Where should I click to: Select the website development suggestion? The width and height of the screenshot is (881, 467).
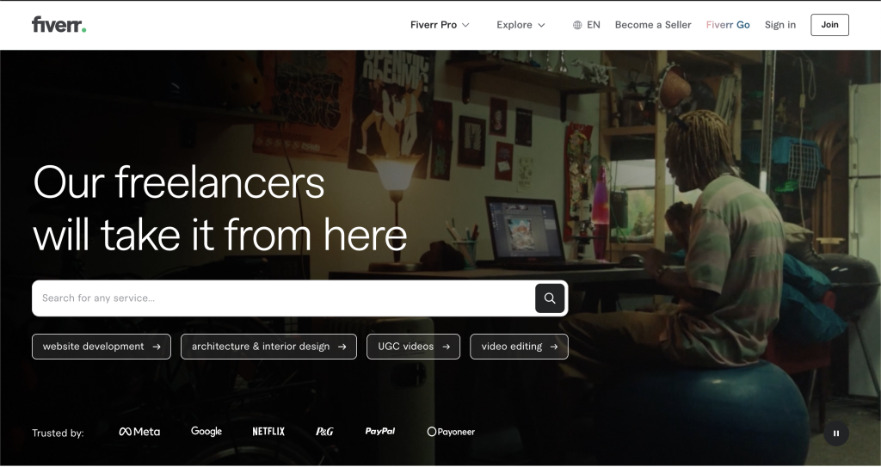pos(102,347)
